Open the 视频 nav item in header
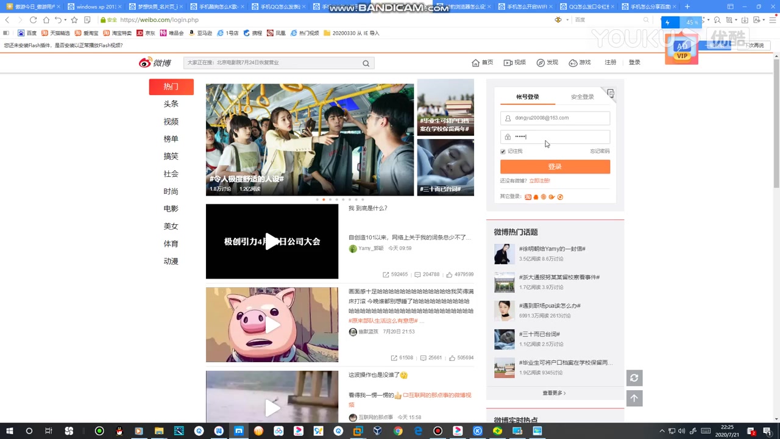The width and height of the screenshot is (780, 439). point(514,62)
